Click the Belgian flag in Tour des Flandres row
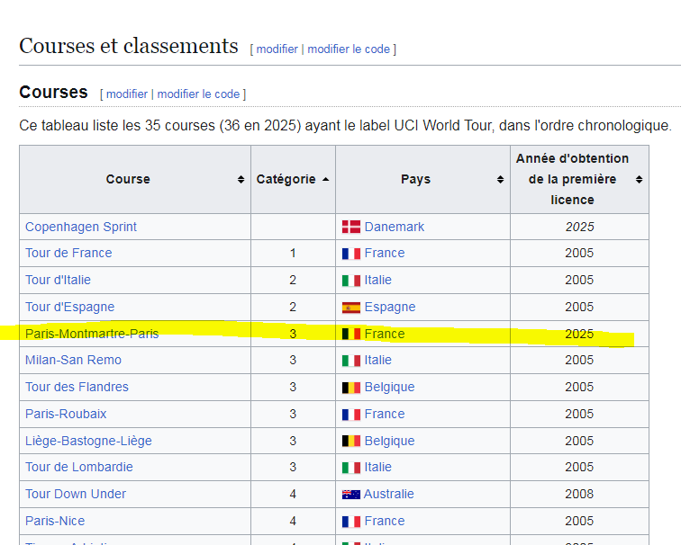Screen dimensions: 681x545 pos(351,388)
